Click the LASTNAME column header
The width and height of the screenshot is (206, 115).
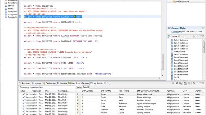pos(106,91)
